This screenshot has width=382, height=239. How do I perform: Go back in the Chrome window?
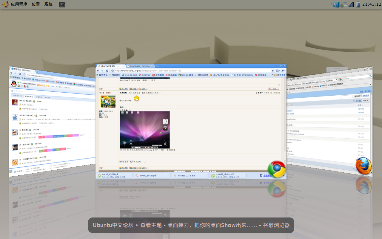tap(98, 71)
